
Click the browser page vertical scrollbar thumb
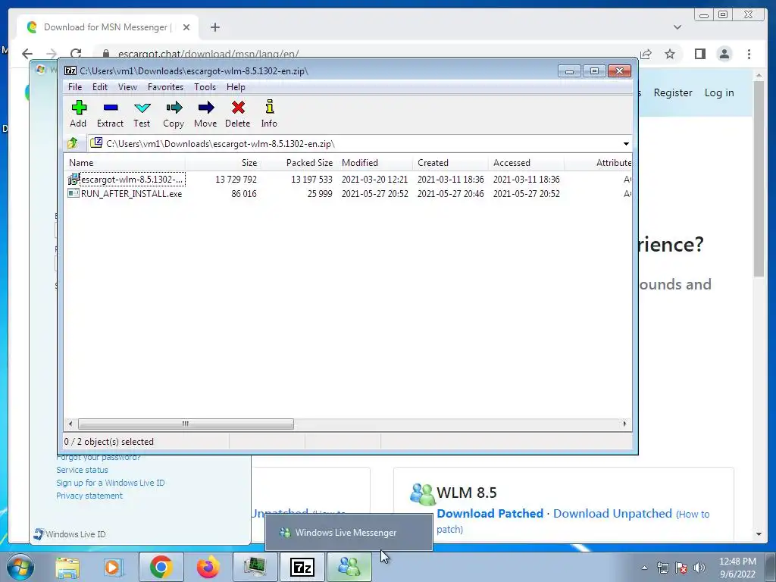point(759,178)
